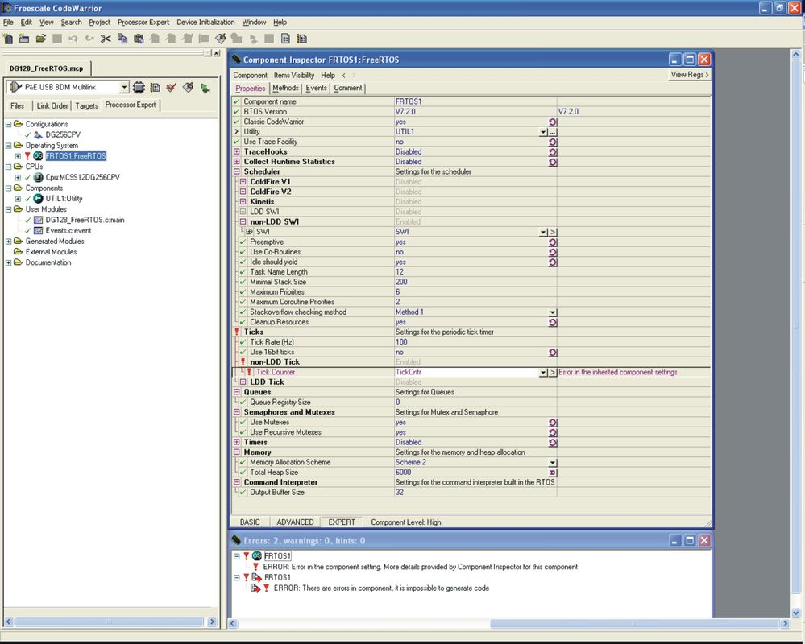
Task: Click the chip icon beside the target dropdown
Action: [x=139, y=87]
